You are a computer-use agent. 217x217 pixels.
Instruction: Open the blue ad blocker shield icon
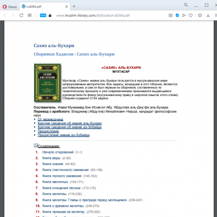coord(177,16)
